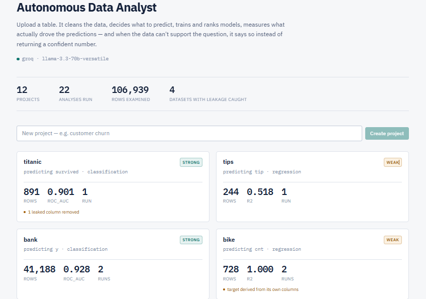
Task: Open the bike project card
Action: [312, 264]
